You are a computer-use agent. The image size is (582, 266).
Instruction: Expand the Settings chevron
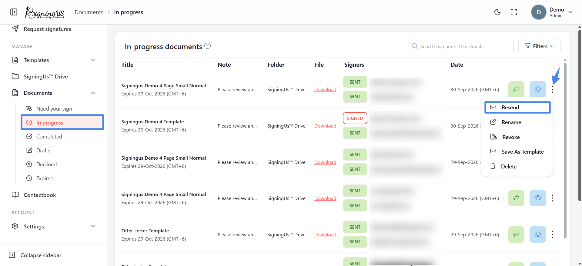(x=93, y=226)
